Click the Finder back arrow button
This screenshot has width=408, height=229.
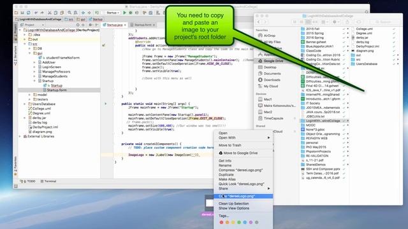[x=259, y=22]
